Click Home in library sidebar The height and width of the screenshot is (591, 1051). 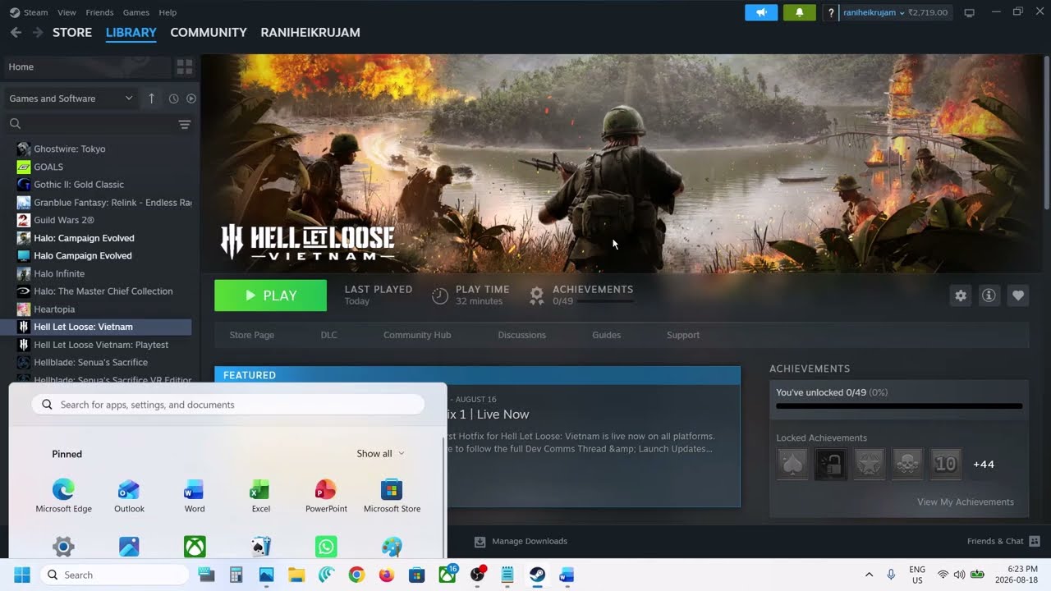86,66
